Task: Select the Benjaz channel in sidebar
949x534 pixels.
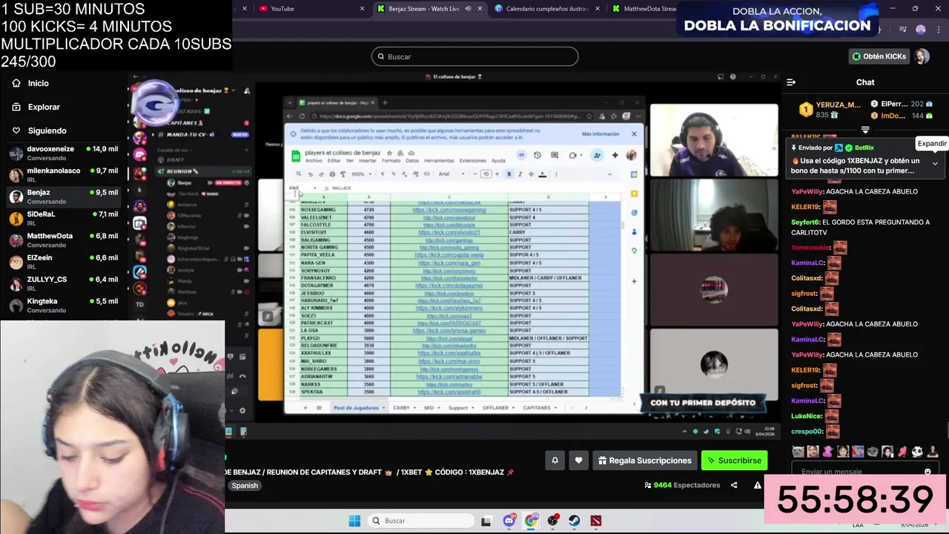Action: tap(62, 197)
